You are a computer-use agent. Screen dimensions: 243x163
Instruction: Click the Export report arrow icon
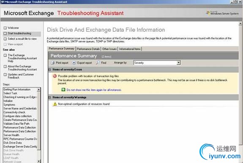74,62
